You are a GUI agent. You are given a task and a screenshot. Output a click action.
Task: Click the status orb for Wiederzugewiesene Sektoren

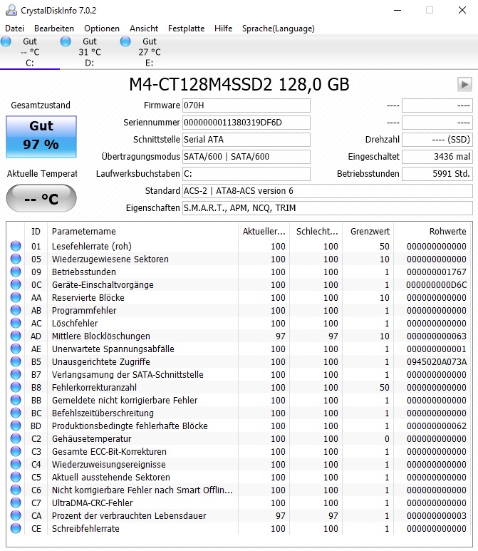(16, 259)
